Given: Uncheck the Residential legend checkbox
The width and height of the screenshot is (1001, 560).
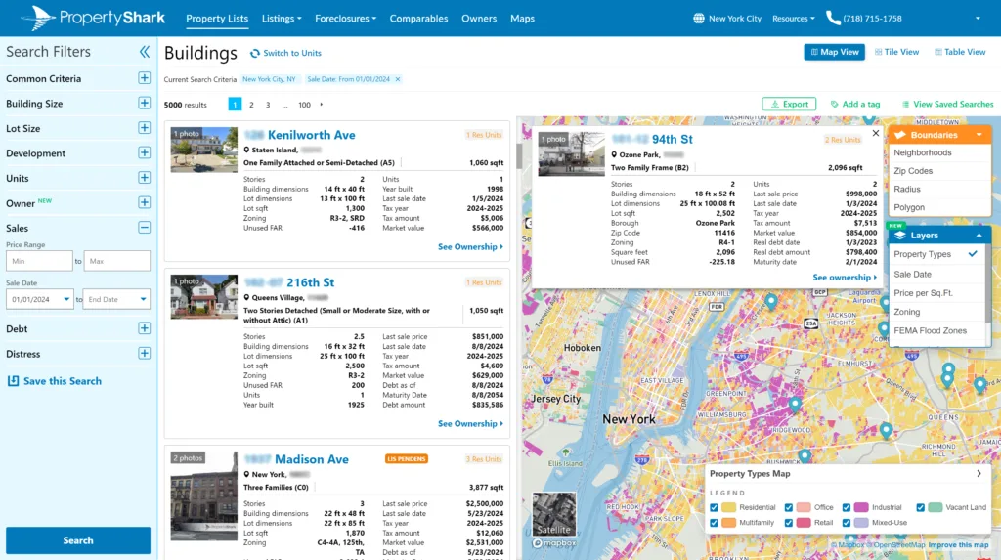Looking at the screenshot, I should pyautogui.click(x=715, y=507).
